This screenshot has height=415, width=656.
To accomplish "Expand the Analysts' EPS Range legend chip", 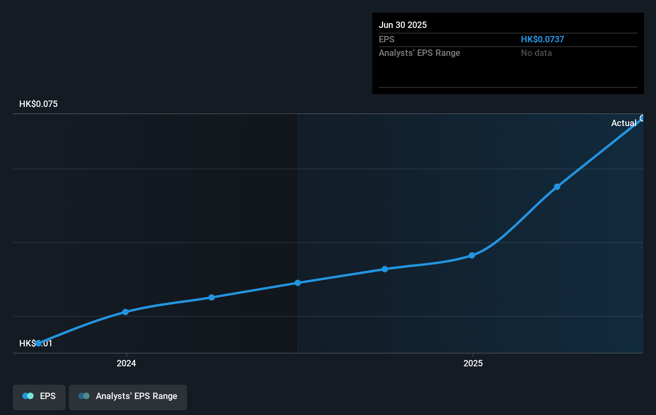I will click(128, 397).
